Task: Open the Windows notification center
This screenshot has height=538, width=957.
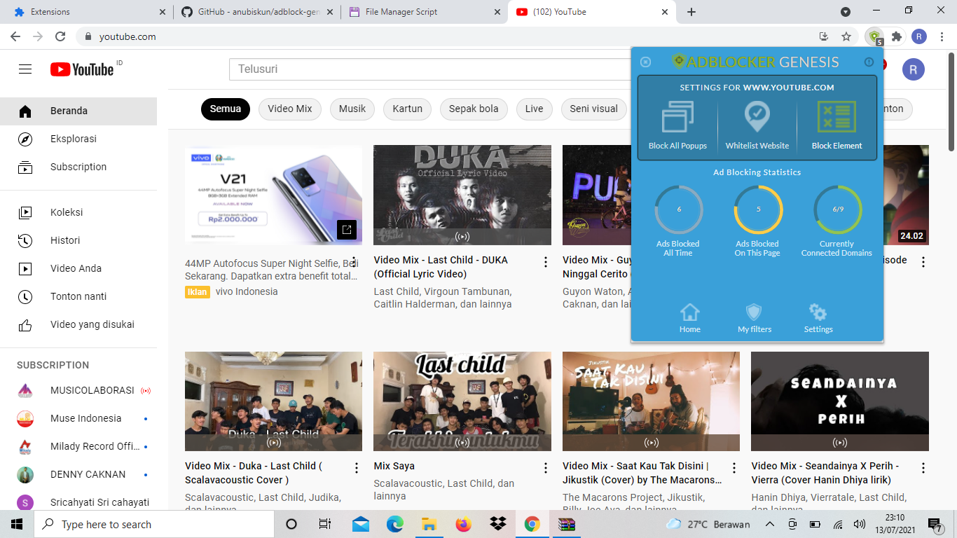Action: [935, 524]
